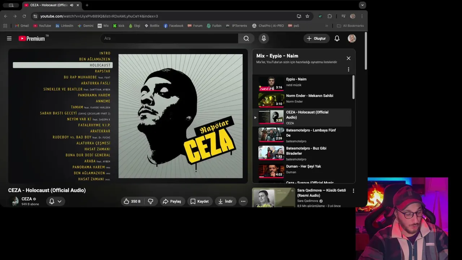462x260 pixels.
Task: Open Linkedin bookmark
Action: coord(64,26)
